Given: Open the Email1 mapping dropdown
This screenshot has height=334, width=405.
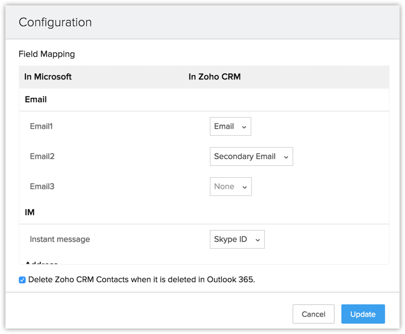Looking at the screenshot, I should coord(230,127).
